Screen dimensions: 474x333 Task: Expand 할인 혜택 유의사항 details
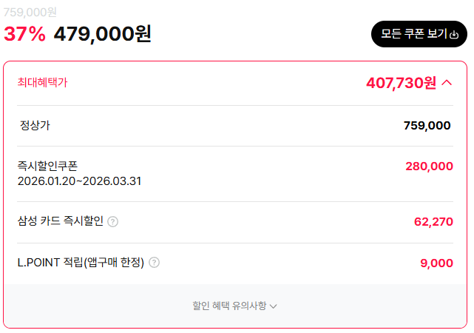coord(235,305)
